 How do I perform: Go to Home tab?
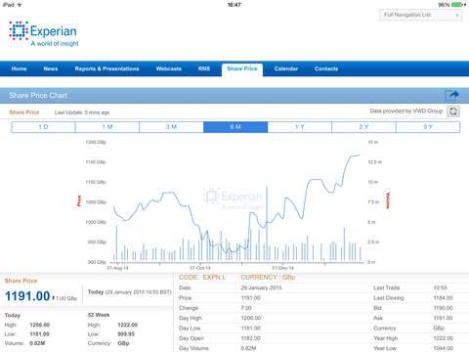point(19,68)
